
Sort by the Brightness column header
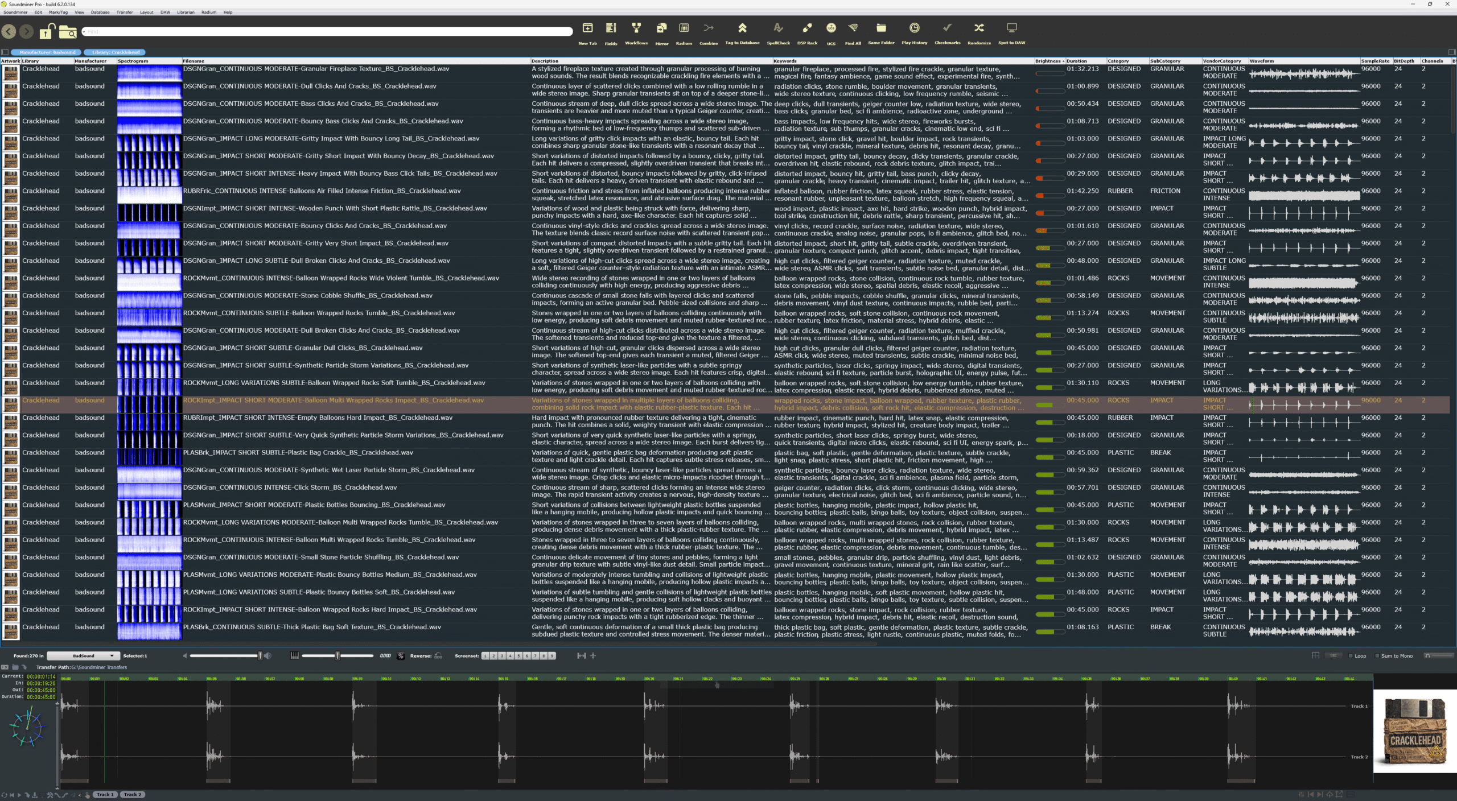point(1048,61)
